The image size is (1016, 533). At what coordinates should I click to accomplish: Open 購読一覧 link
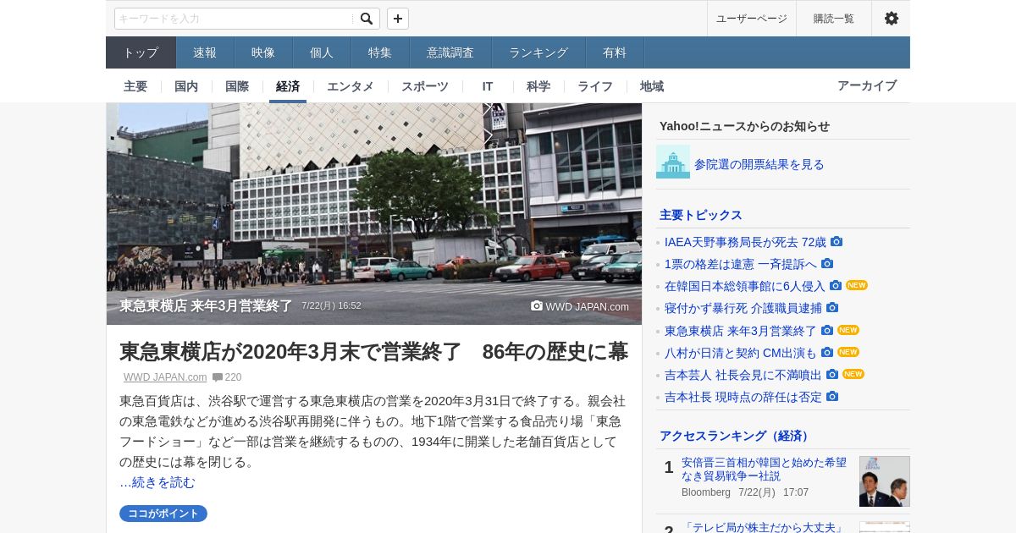pos(834,19)
